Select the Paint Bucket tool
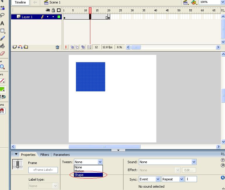 [2, 46]
